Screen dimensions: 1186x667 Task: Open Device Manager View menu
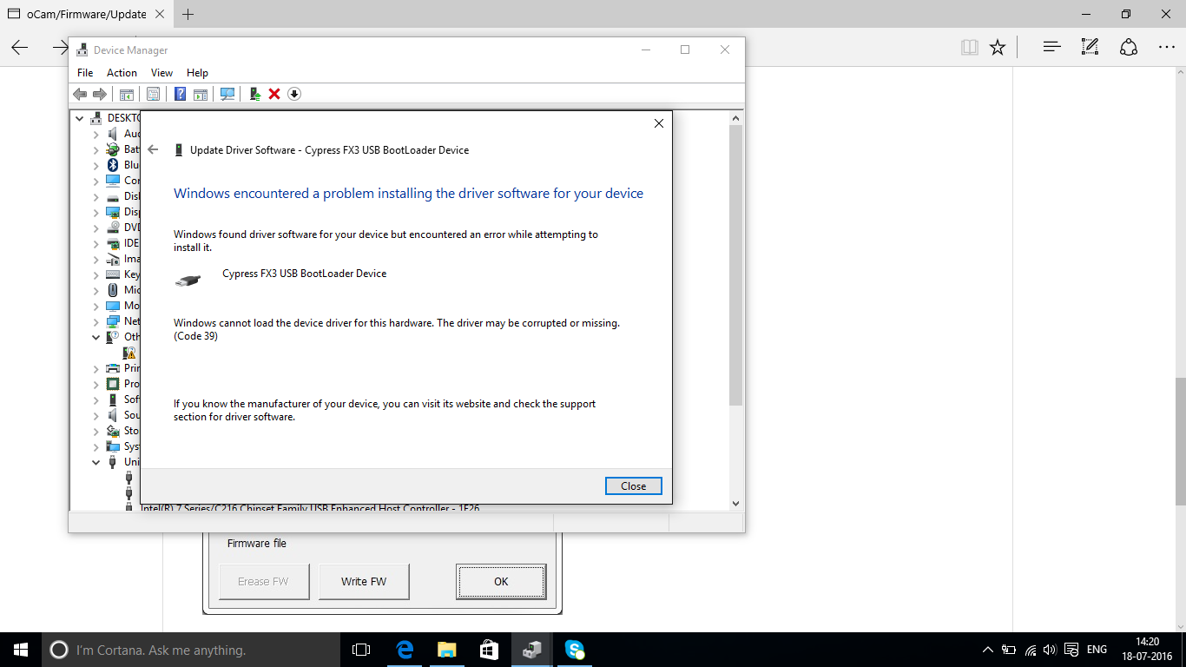click(161, 73)
